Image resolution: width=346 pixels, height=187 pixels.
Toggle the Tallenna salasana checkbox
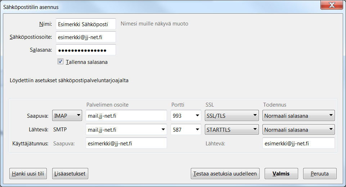[x=60, y=62]
